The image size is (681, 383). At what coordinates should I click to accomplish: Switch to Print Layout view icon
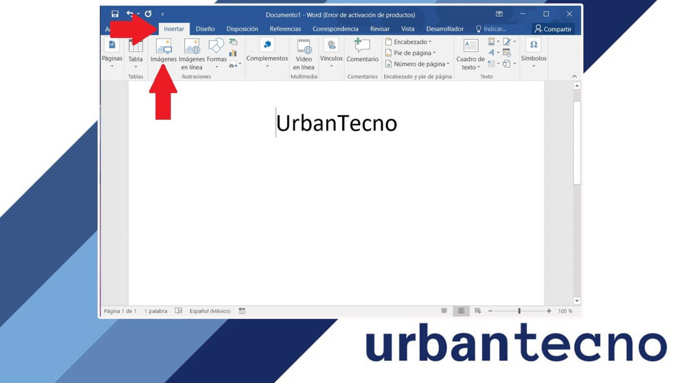pyautogui.click(x=461, y=311)
